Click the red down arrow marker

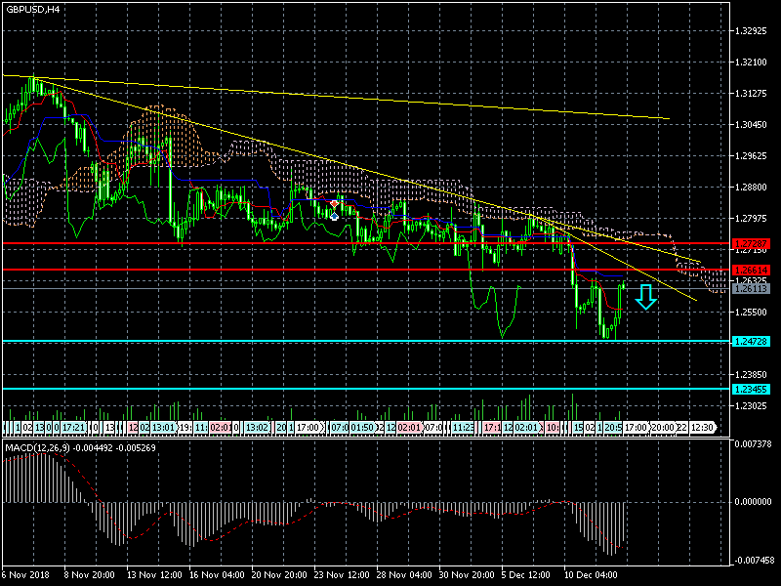point(335,204)
